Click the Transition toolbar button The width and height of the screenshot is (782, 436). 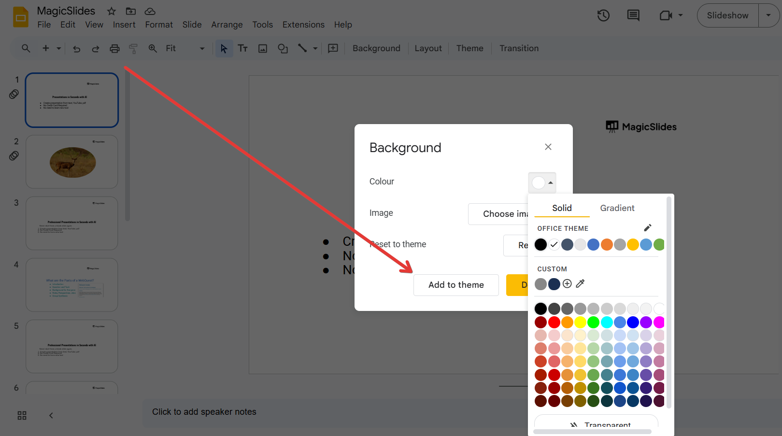click(x=519, y=48)
